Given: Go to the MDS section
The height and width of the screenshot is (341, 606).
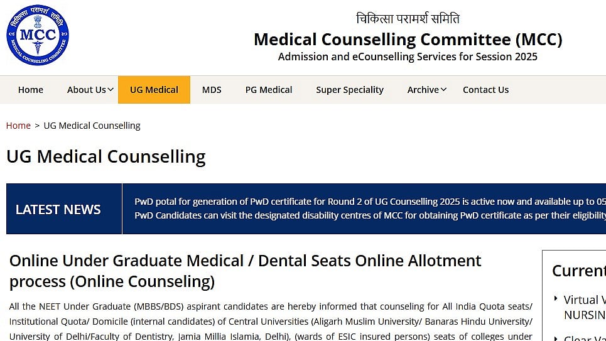Looking at the screenshot, I should (212, 90).
